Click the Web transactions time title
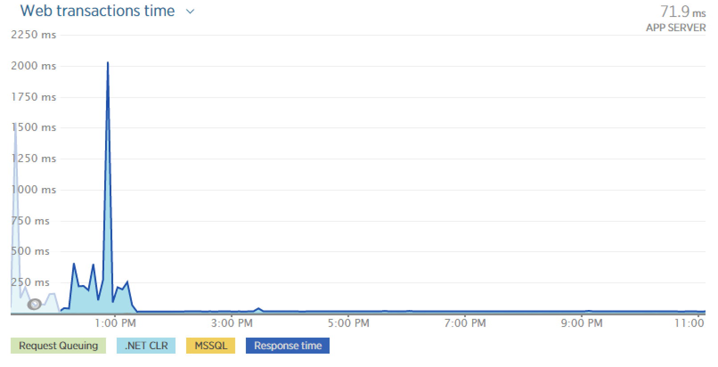The height and width of the screenshot is (367, 718). pos(98,11)
